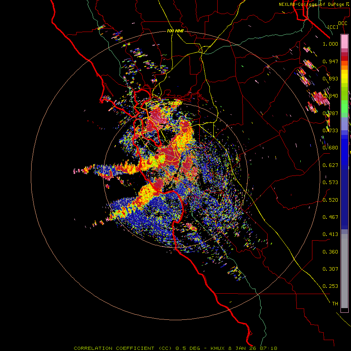Select the 0.360 scale value
This screenshot has width=351, height=351.
[x=330, y=252]
